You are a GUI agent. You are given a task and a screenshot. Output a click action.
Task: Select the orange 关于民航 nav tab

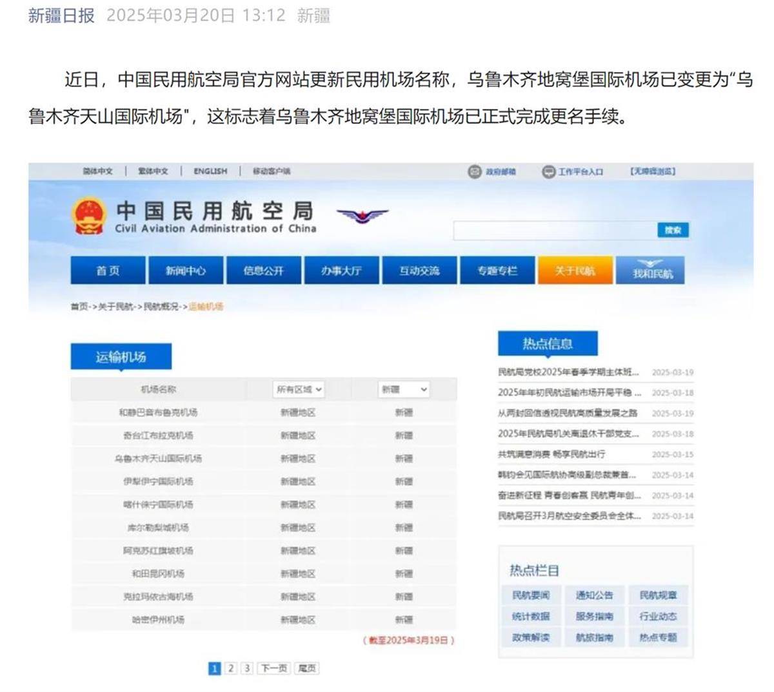(575, 271)
